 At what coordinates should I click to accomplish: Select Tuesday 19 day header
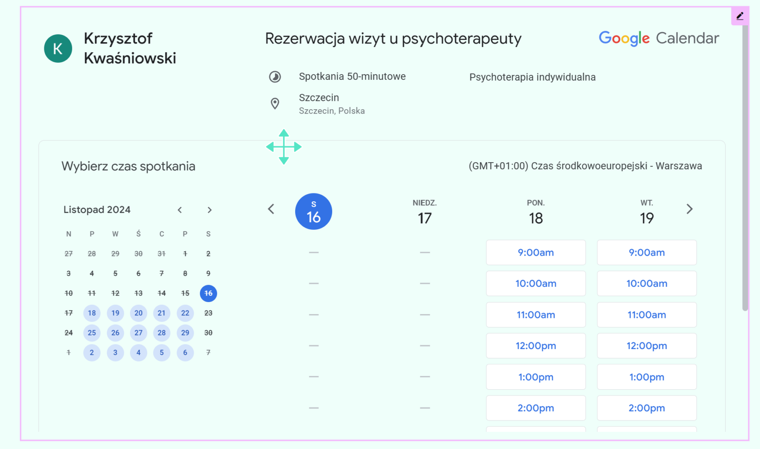tap(647, 212)
